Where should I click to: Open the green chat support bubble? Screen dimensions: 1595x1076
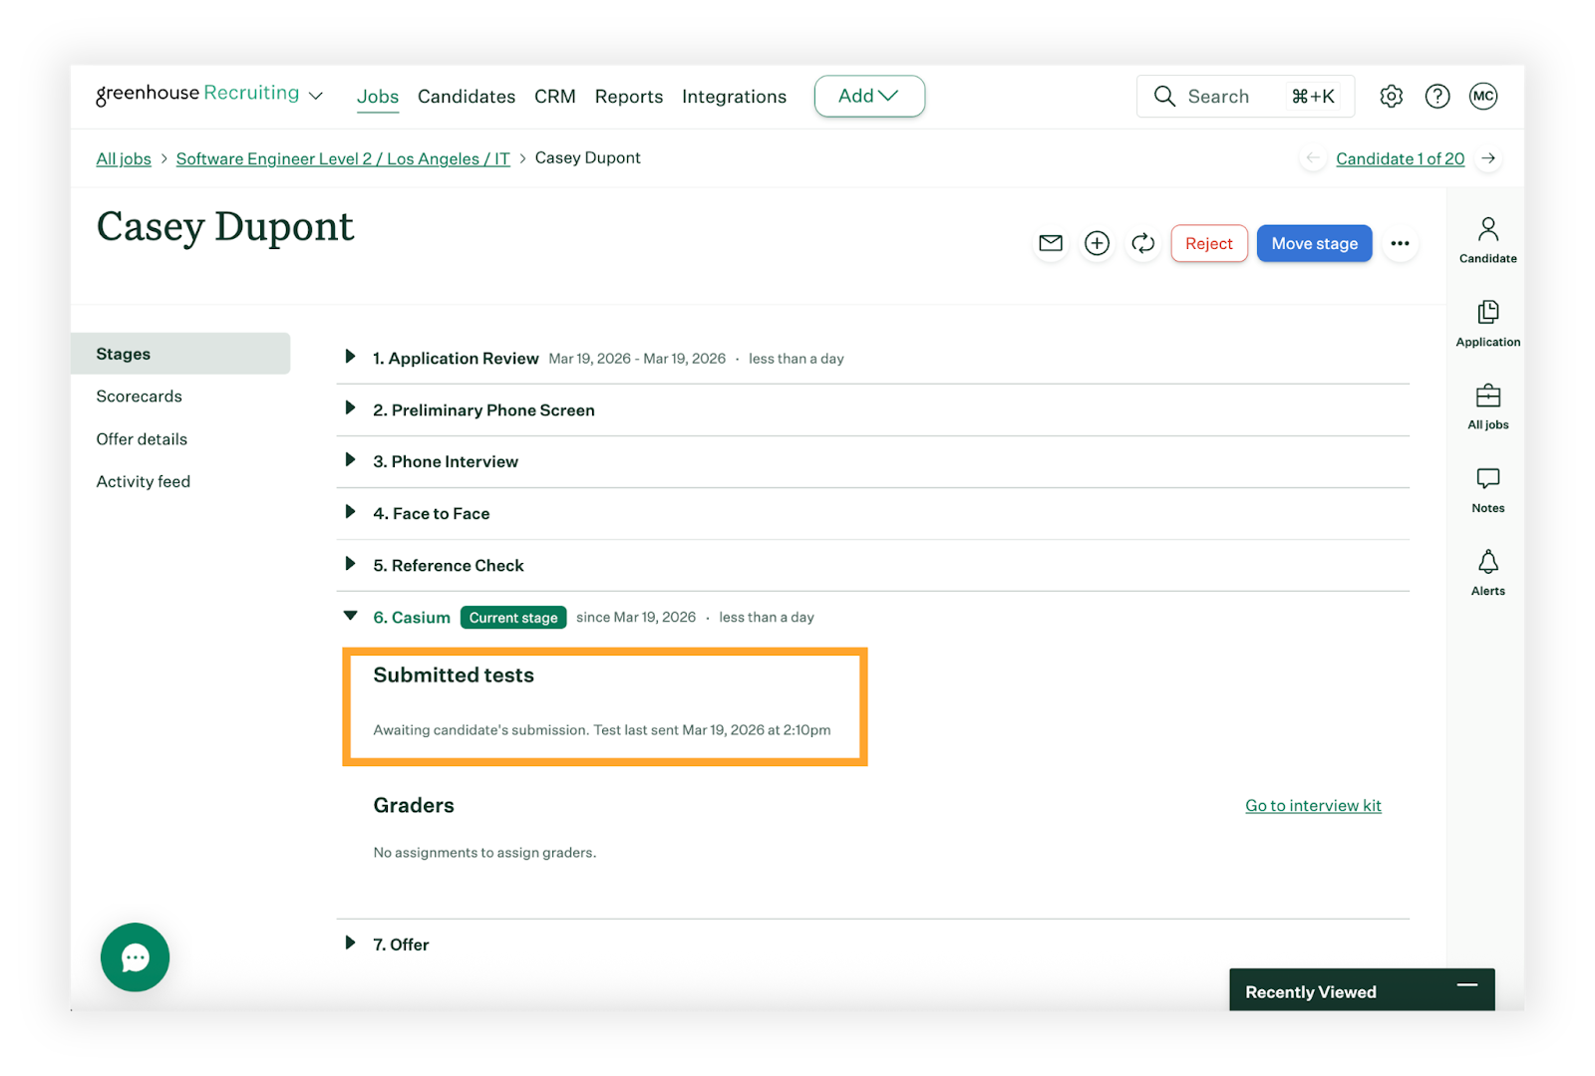click(136, 957)
